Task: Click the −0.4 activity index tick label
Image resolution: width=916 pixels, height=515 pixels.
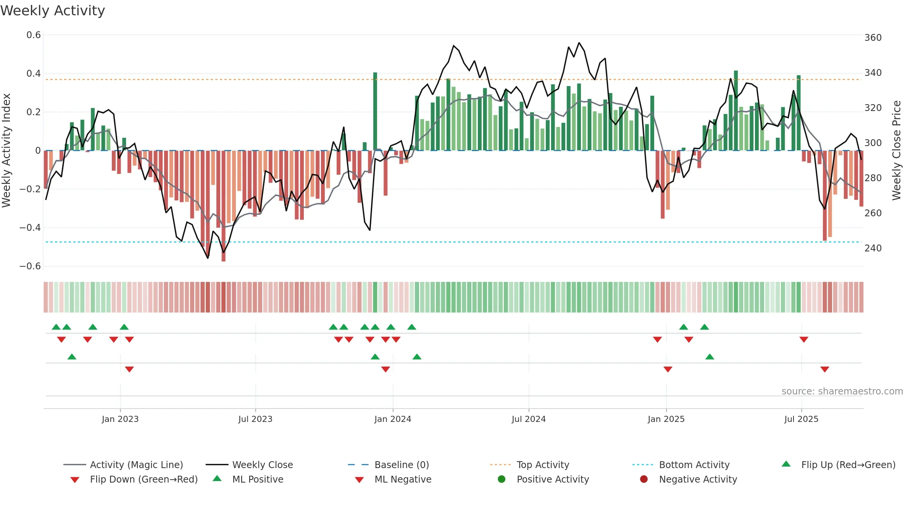Action: (x=30, y=227)
